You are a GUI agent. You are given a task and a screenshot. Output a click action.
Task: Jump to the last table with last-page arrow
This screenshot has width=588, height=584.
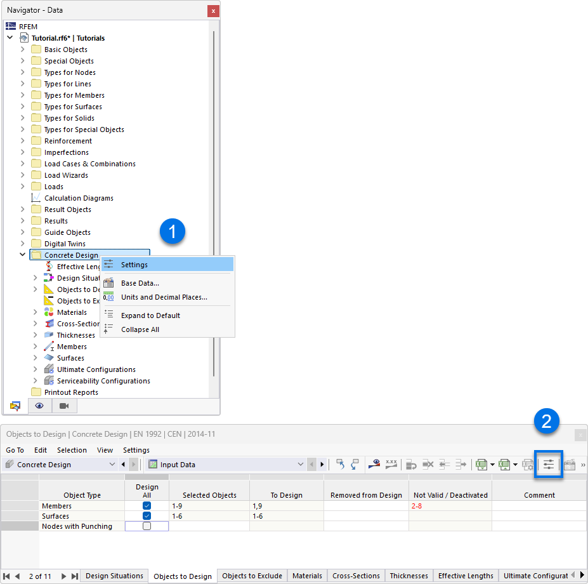[75, 576]
